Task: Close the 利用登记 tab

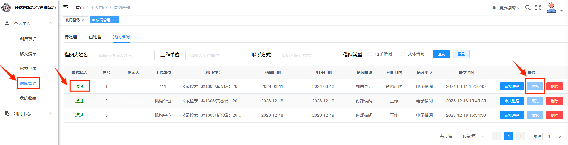Action: (x=83, y=20)
